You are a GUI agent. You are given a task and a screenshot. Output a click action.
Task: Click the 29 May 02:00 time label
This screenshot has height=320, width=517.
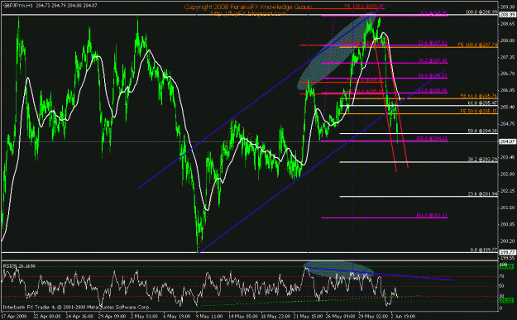(374, 317)
